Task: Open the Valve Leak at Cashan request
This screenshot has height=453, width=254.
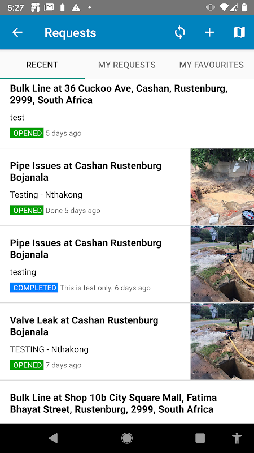Action: [x=95, y=342]
